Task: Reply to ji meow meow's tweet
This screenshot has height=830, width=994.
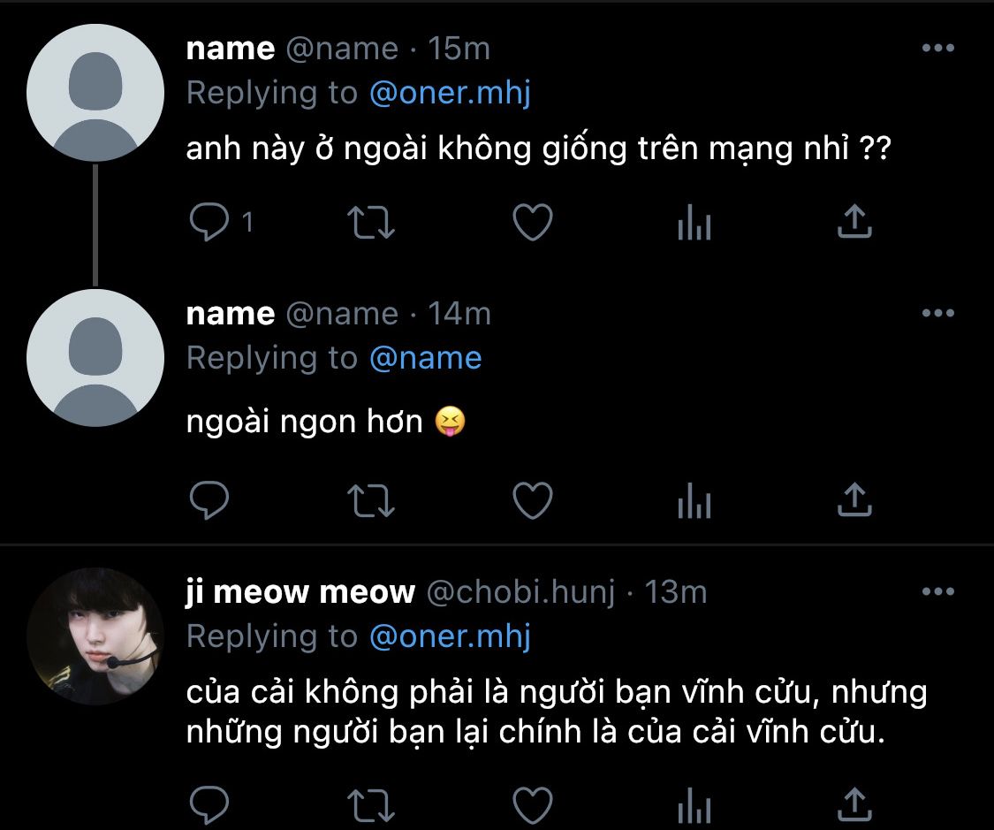Action: (210, 805)
